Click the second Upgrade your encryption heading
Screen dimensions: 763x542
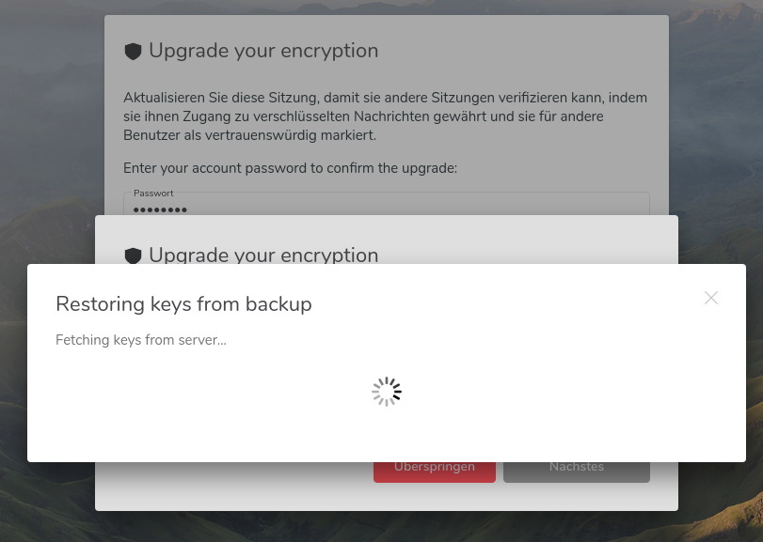(x=265, y=255)
